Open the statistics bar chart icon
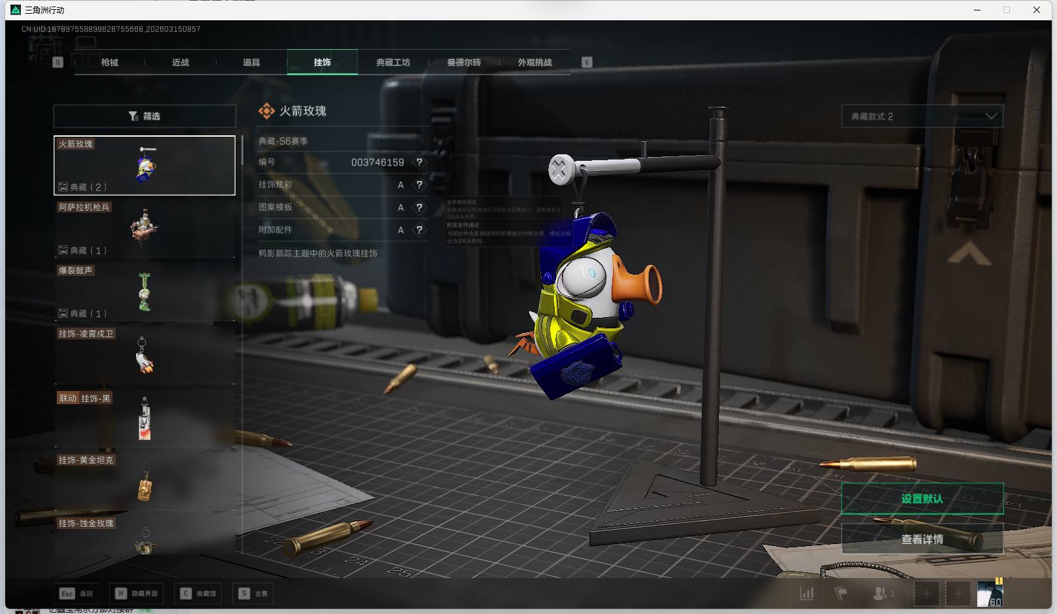 (x=807, y=594)
